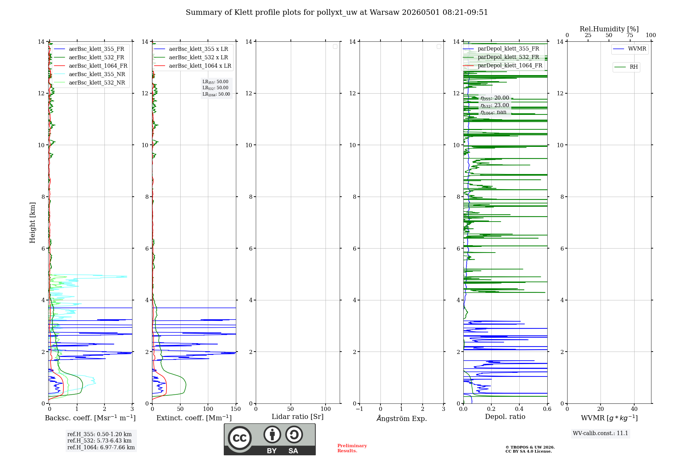Image resolution: width=674 pixels, height=458 pixels.
Task: Click the η532: 23.00 annotation
Action: [x=495, y=105]
